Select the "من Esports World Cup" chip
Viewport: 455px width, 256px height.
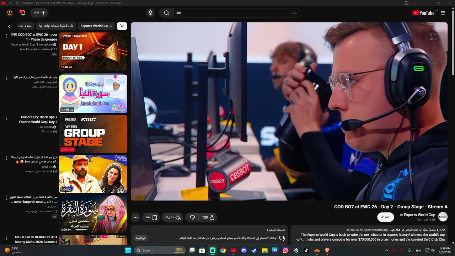click(96, 26)
